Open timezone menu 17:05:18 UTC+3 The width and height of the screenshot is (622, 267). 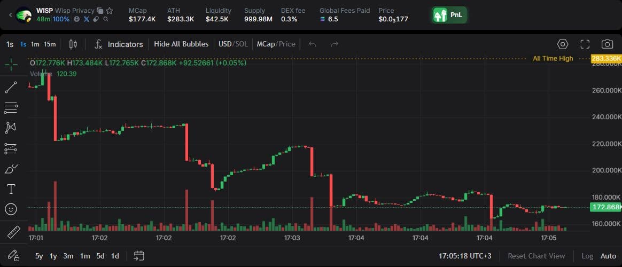465,256
